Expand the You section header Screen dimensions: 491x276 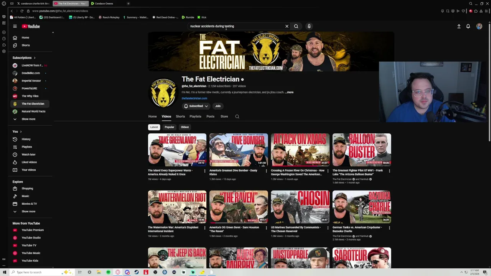tap(17, 131)
